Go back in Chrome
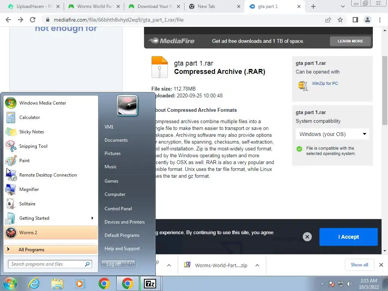 coord(8,20)
